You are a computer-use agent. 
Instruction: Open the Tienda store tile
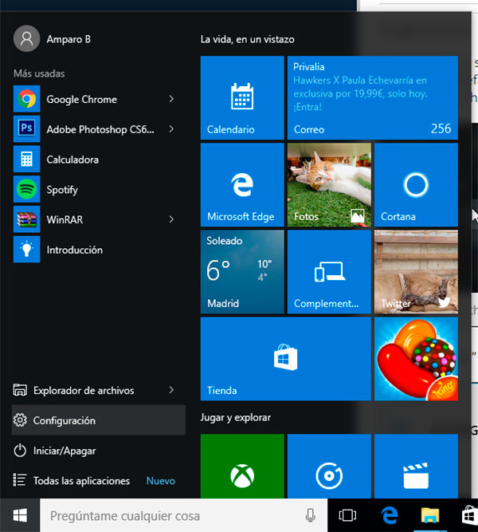pyautogui.click(x=285, y=358)
